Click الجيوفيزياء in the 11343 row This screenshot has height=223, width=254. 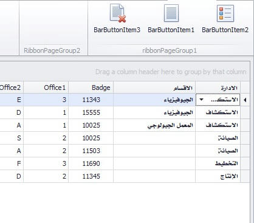[154, 100]
